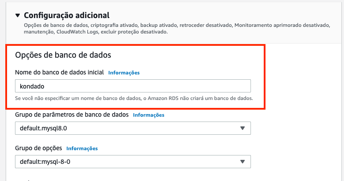344x181 pixels.
Task: Click the Configuração adicional heading text
Action: tap(67, 15)
